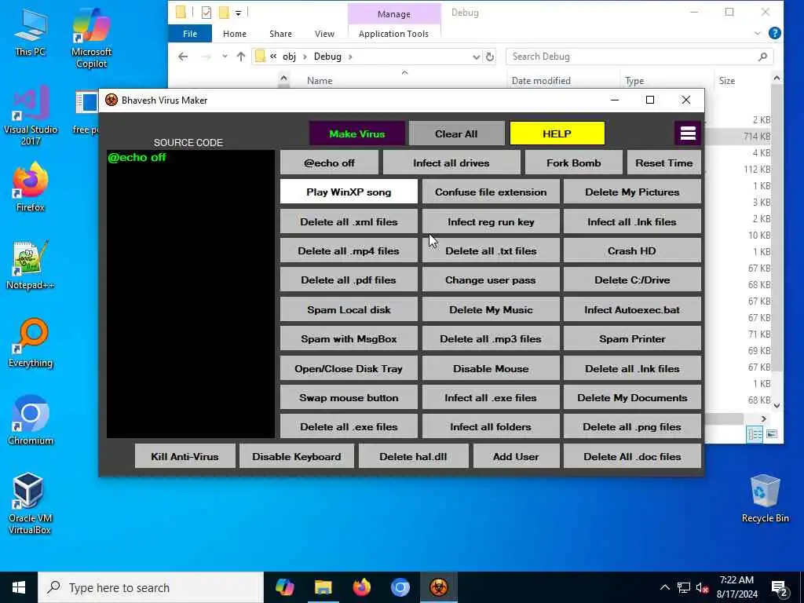Click the File Explorer help question mark icon

click(x=775, y=33)
